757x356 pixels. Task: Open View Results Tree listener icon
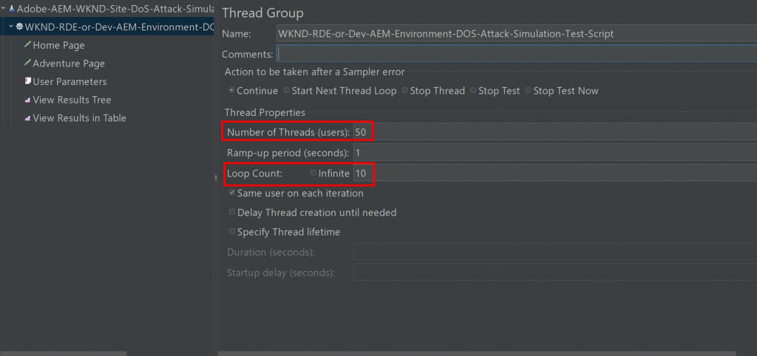[27, 100]
